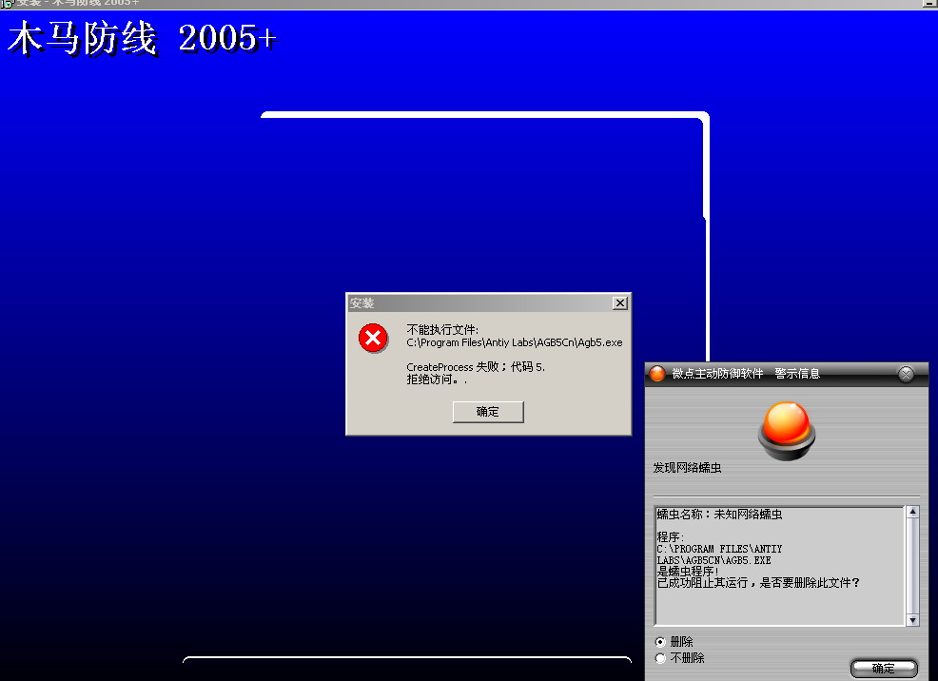This screenshot has height=681, width=938.
Task: Close the 微点主动防御软件 alert window
Action: tap(906, 374)
